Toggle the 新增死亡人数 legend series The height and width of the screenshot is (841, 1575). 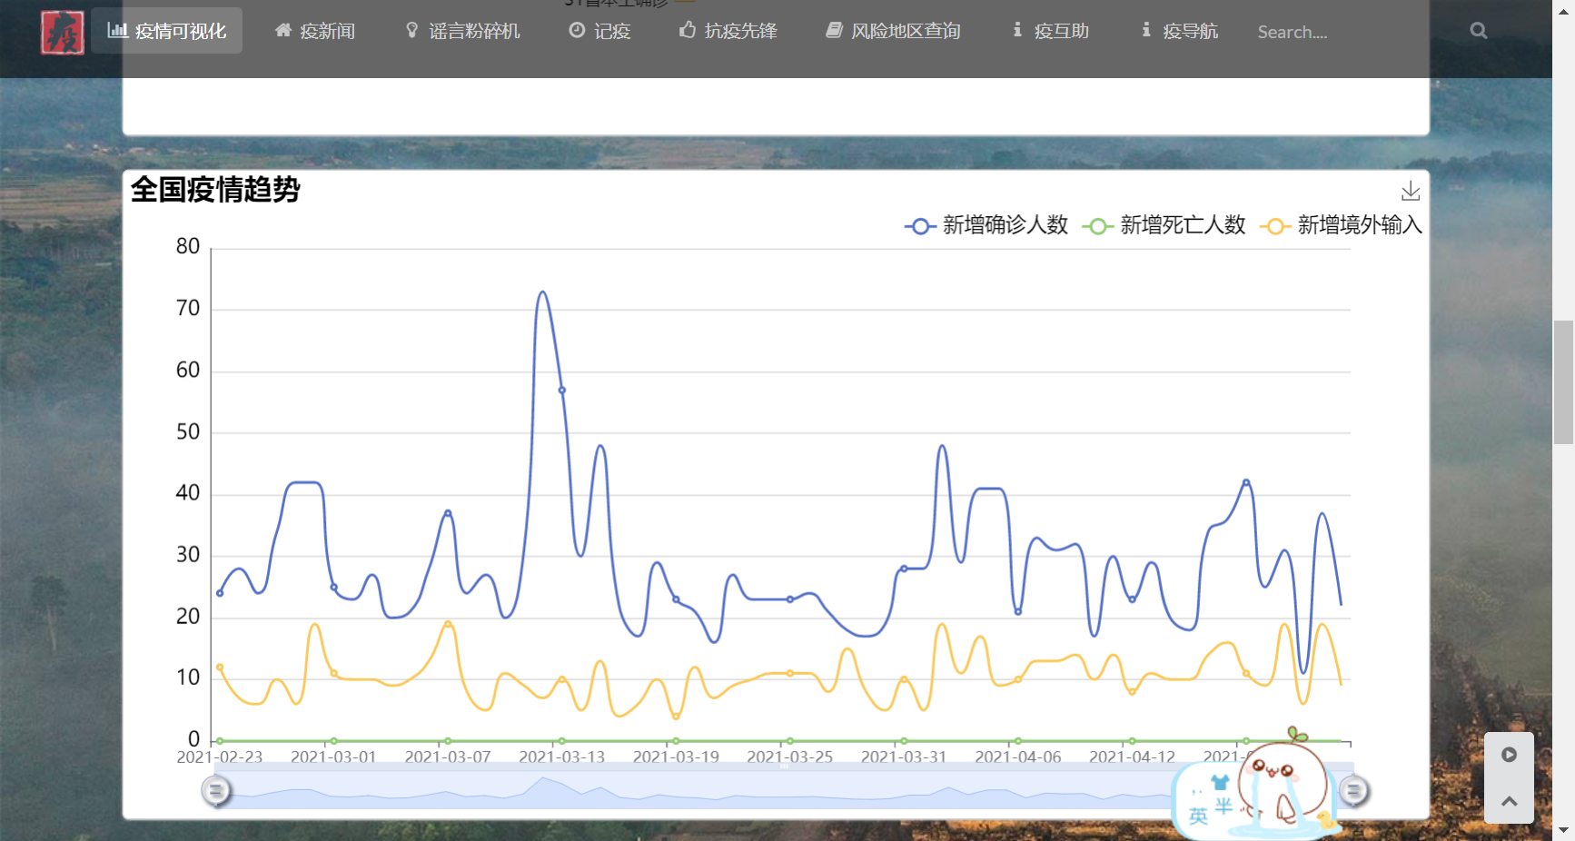coord(1164,225)
